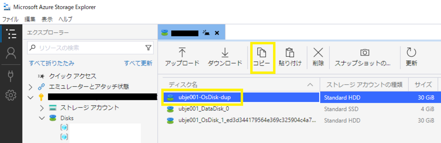Click the disk icon of ubje001-OsDisk-dup
The height and width of the screenshot is (143, 441).
pos(170,97)
